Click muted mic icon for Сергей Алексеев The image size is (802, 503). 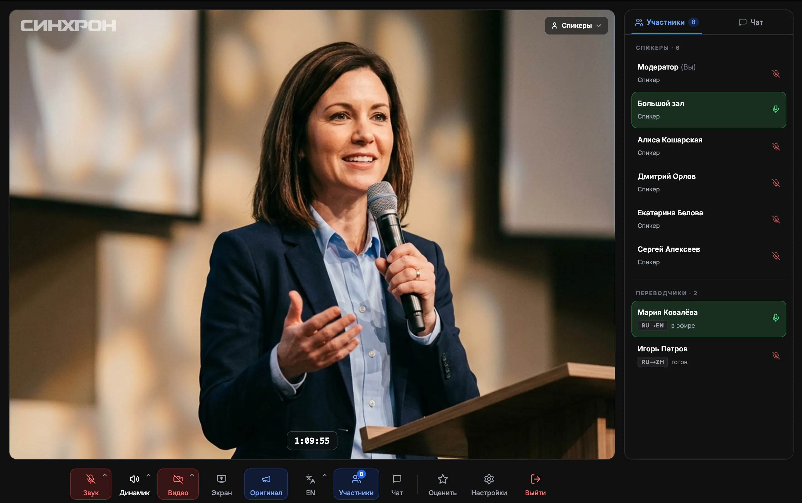click(776, 256)
